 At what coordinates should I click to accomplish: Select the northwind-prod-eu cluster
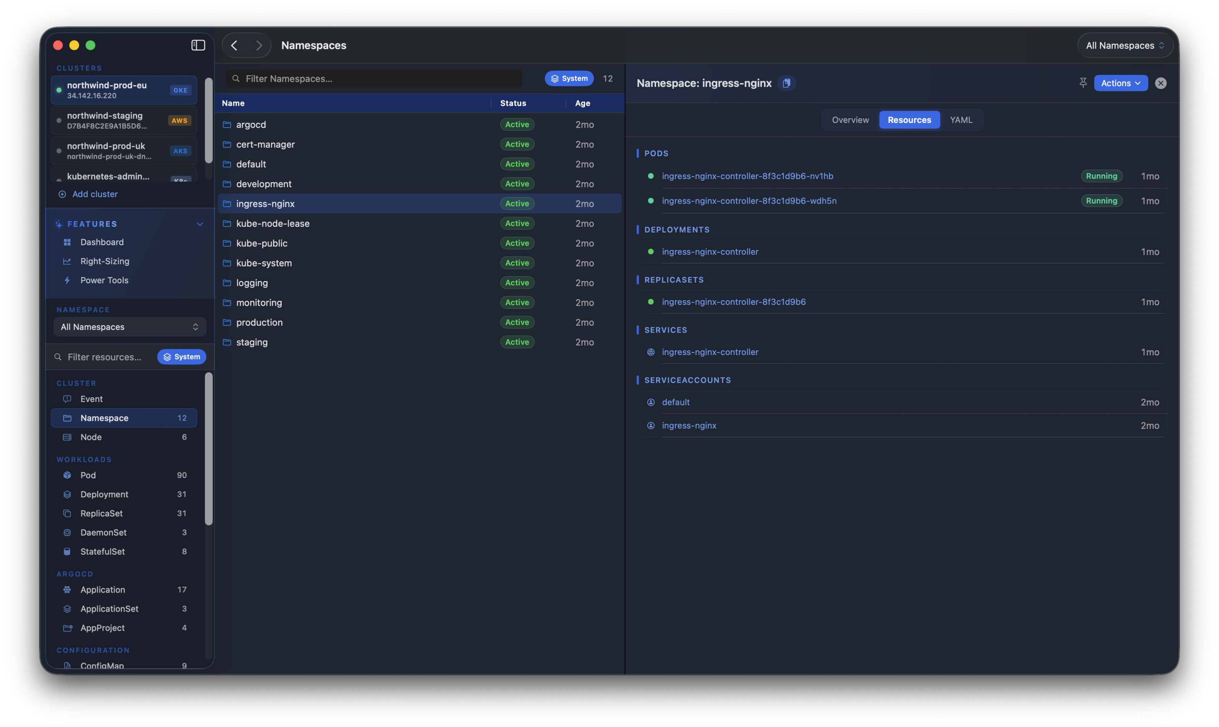tap(124, 90)
